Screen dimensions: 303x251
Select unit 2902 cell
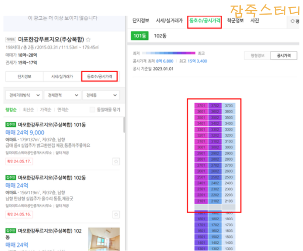(x=215, y=153)
